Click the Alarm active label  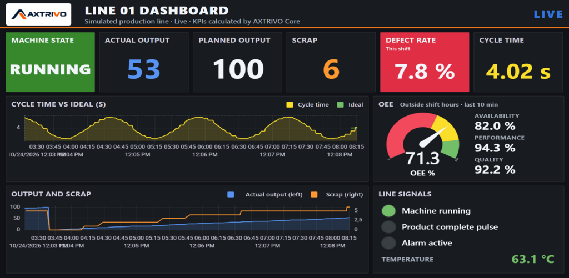pyautogui.click(x=427, y=243)
